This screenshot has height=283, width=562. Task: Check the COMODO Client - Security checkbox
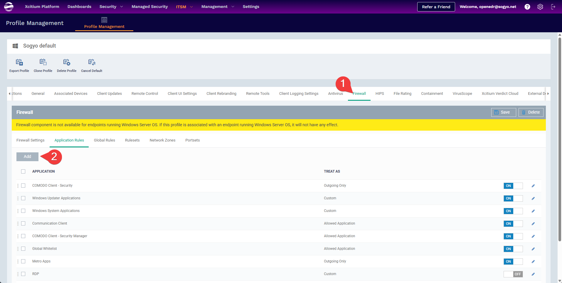[x=23, y=186]
